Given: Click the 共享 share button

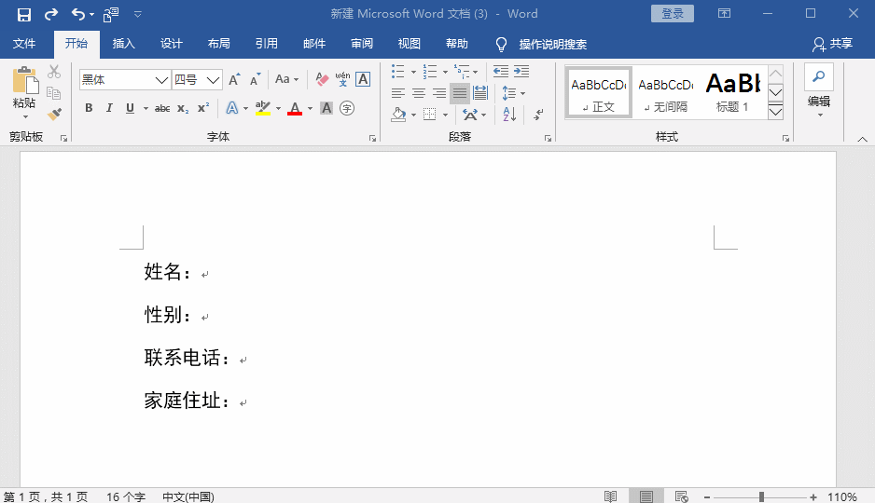Looking at the screenshot, I should pyautogui.click(x=832, y=44).
